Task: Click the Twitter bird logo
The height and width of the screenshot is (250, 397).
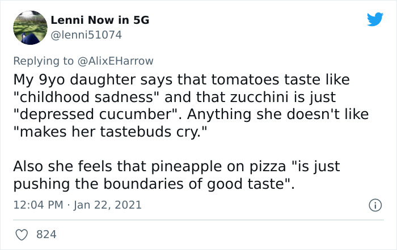Action: 375,20
